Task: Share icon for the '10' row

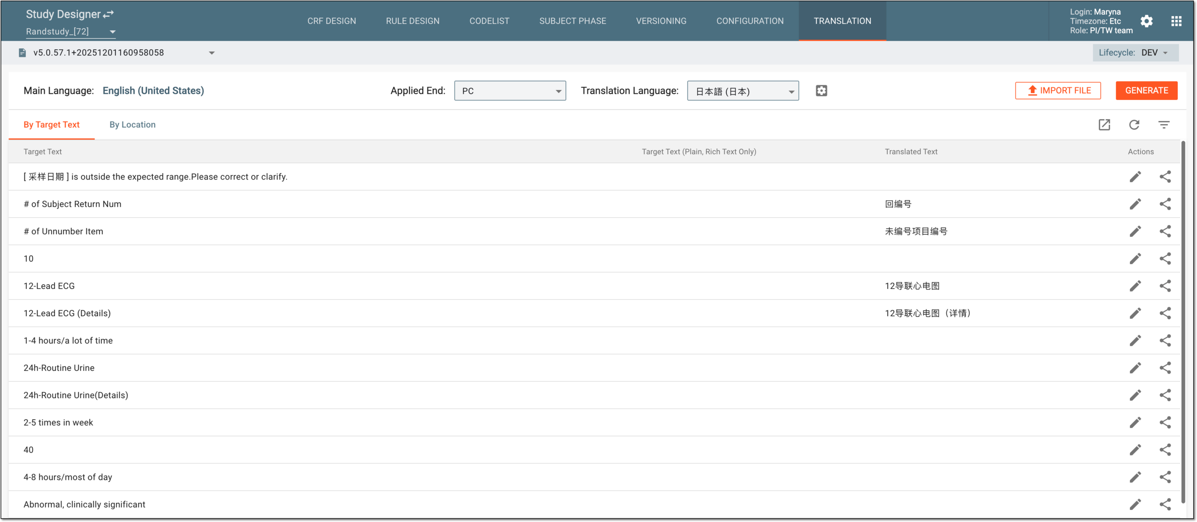Action: 1165,259
